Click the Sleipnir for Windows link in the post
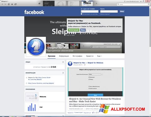 coord(95,63)
